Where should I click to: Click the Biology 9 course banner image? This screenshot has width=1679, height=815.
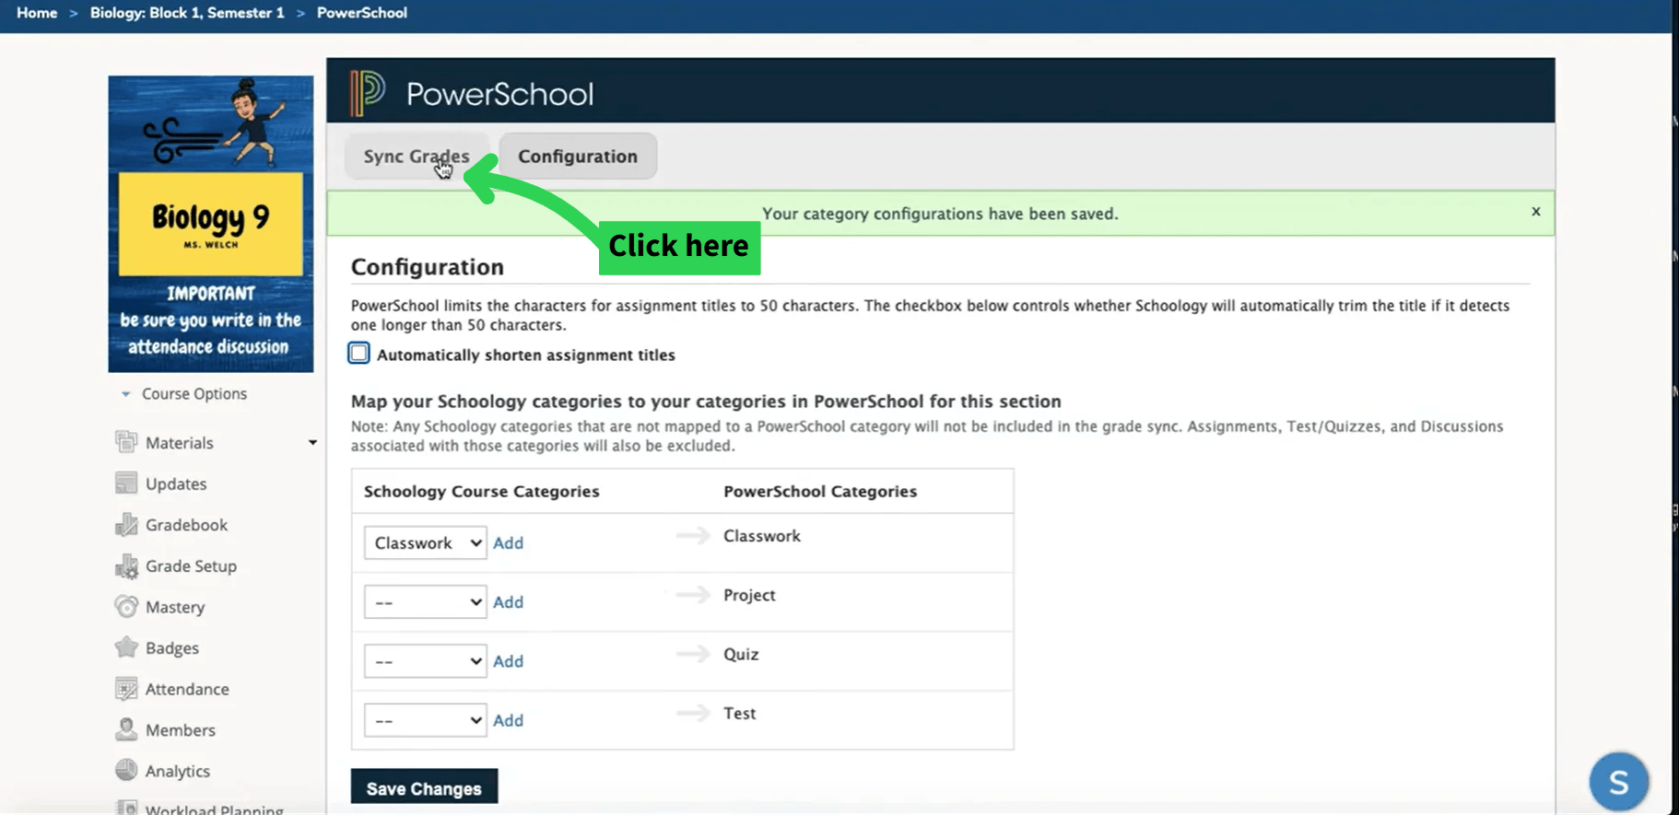click(211, 224)
